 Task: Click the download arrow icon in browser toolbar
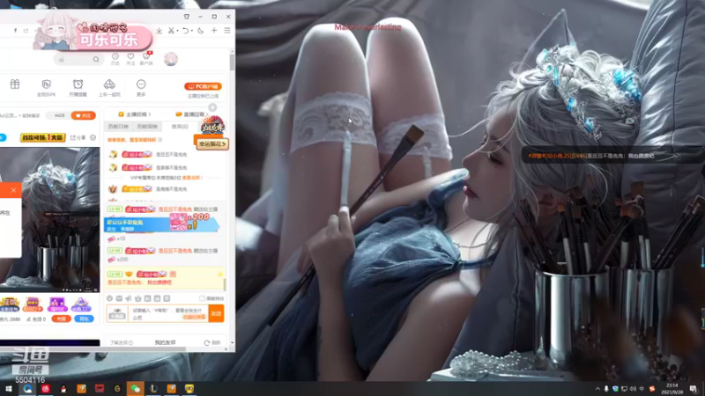(x=160, y=31)
